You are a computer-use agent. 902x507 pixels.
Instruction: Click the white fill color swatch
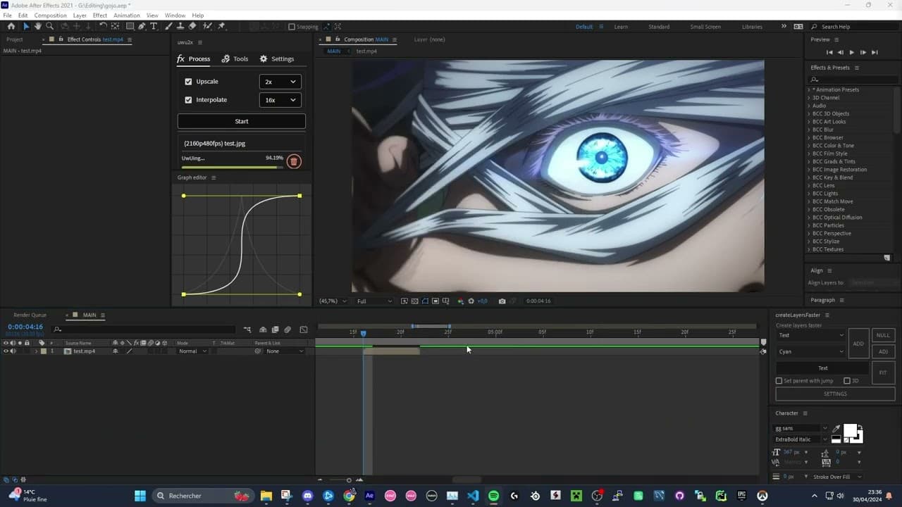pyautogui.click(x=851, y=431)
